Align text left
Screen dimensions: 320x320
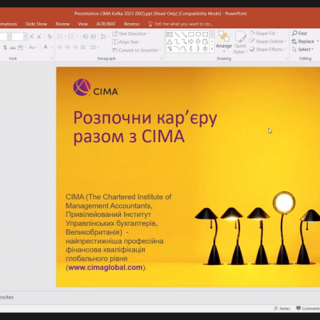(60, 47)
